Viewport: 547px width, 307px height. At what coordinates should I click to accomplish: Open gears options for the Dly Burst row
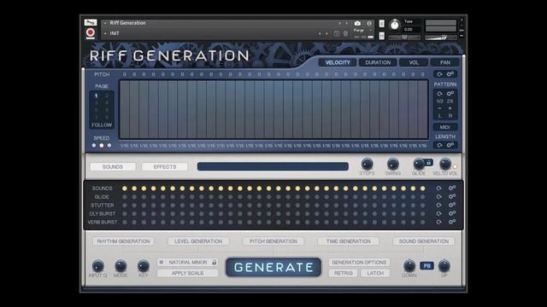[452, 213]
